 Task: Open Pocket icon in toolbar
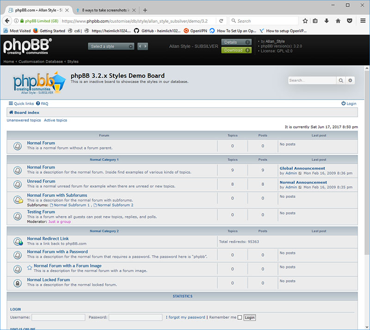pyautogui.click(x=350, y=21)
